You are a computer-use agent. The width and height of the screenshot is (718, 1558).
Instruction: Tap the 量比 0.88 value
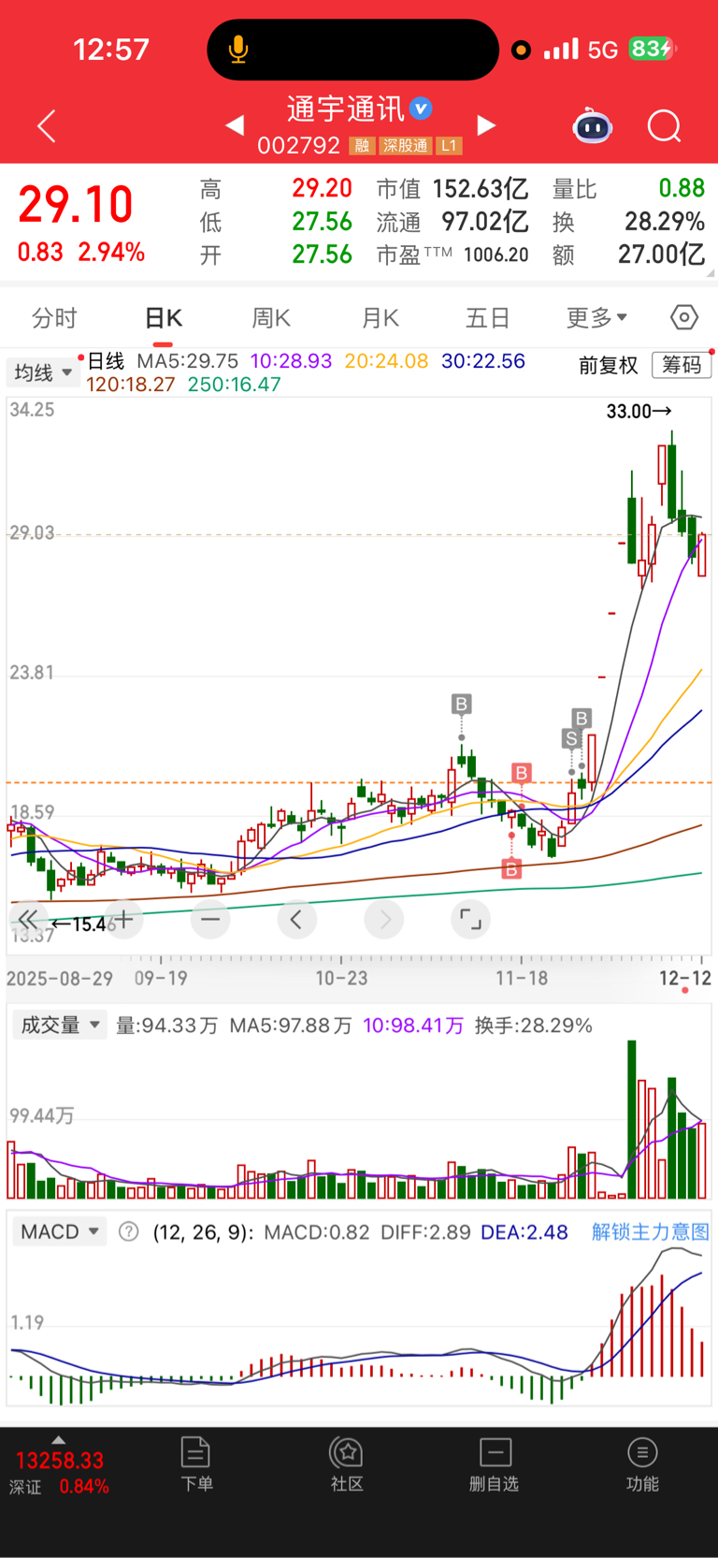pos(682,189)
